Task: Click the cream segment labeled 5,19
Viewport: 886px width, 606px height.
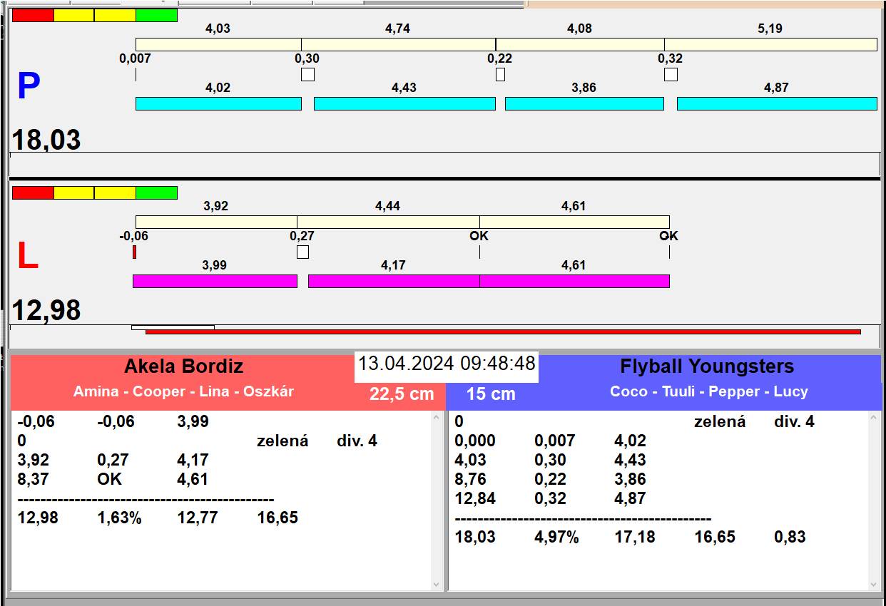Action: tap(770, 44)
